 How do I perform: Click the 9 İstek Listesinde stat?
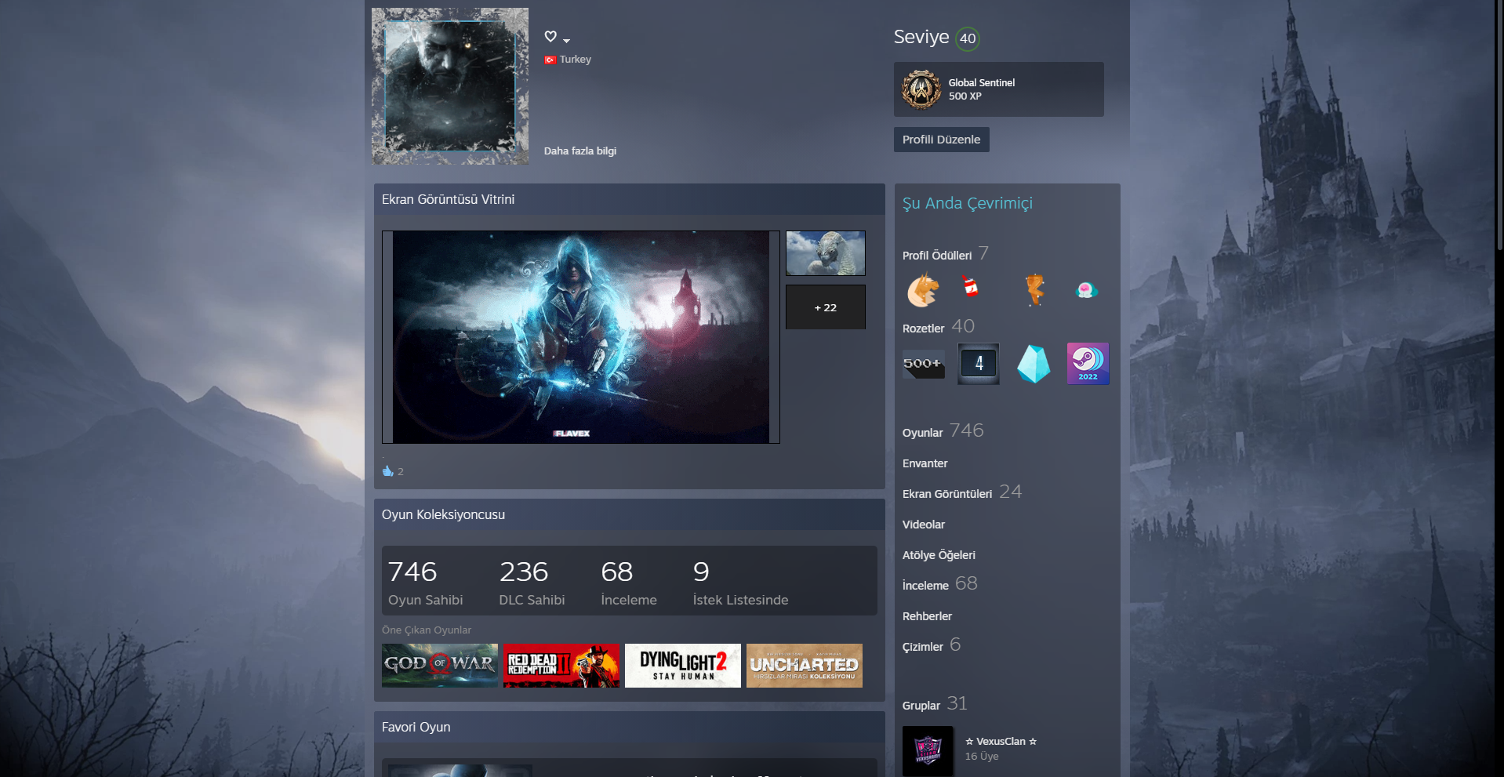pos(740,582)
